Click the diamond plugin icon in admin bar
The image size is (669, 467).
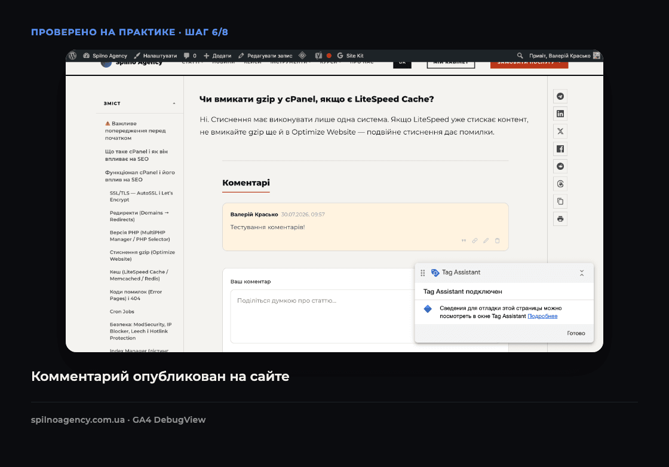[x=302, y=56]
